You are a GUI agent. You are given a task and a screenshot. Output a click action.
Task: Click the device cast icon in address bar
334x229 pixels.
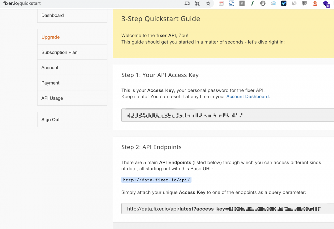click(187, 3)
